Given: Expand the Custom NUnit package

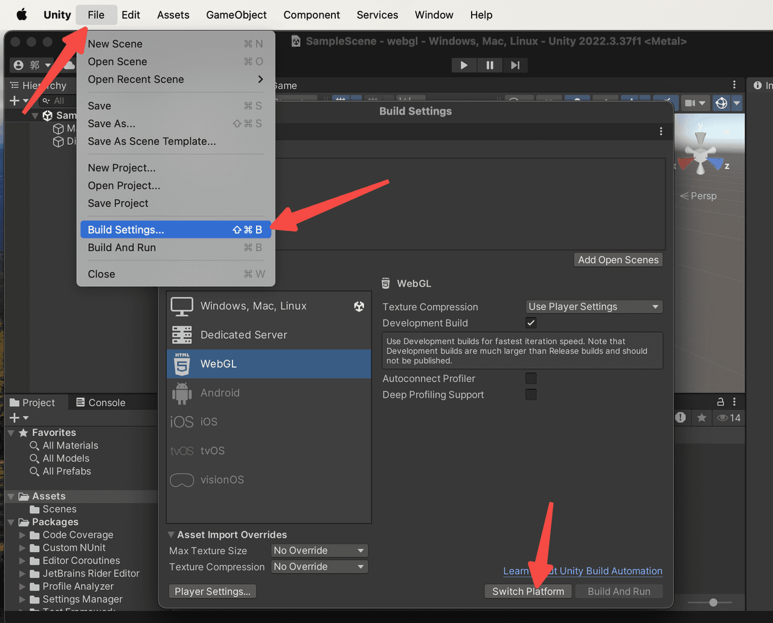Looking at the screenshot, I should [22, 548].
